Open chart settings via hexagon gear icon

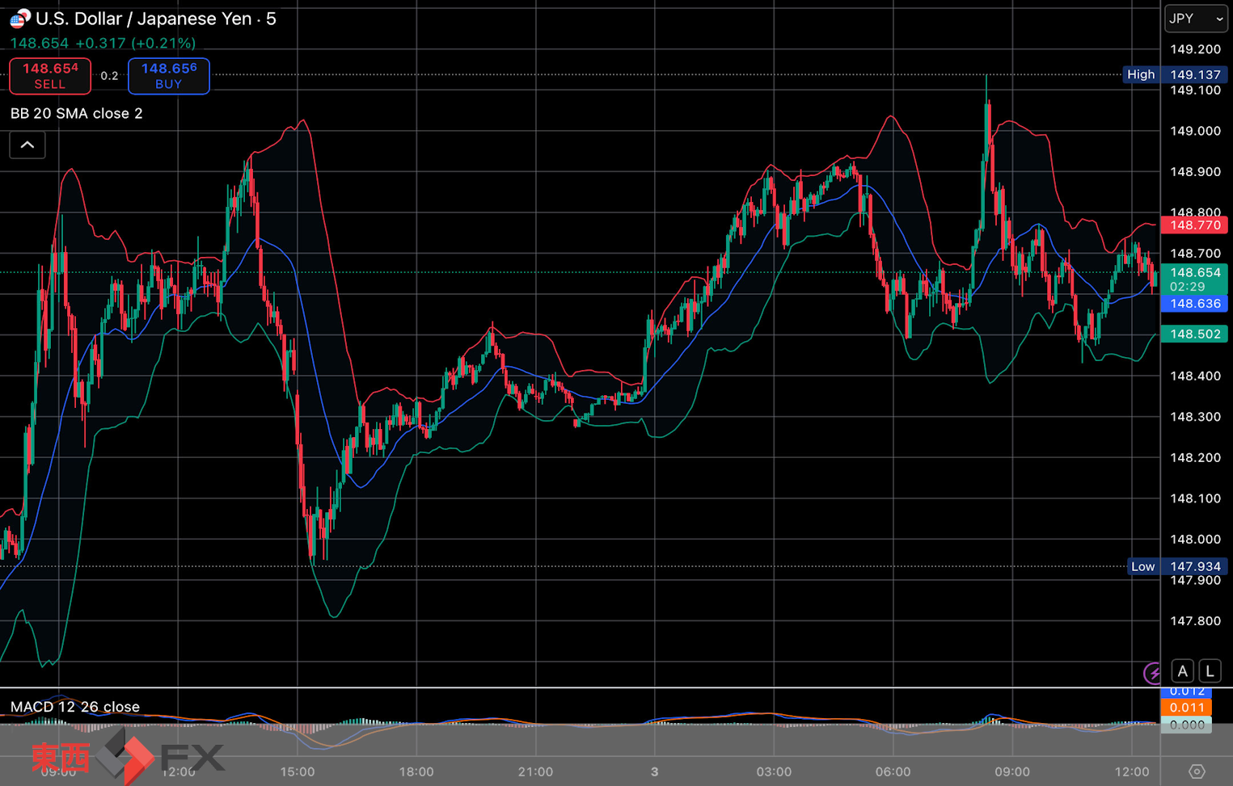1197,771
